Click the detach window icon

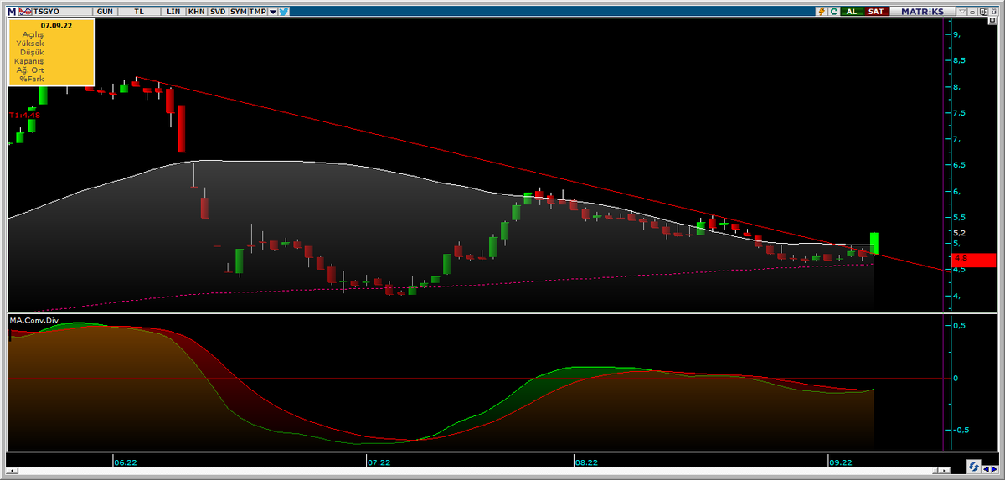pos(982,12)
